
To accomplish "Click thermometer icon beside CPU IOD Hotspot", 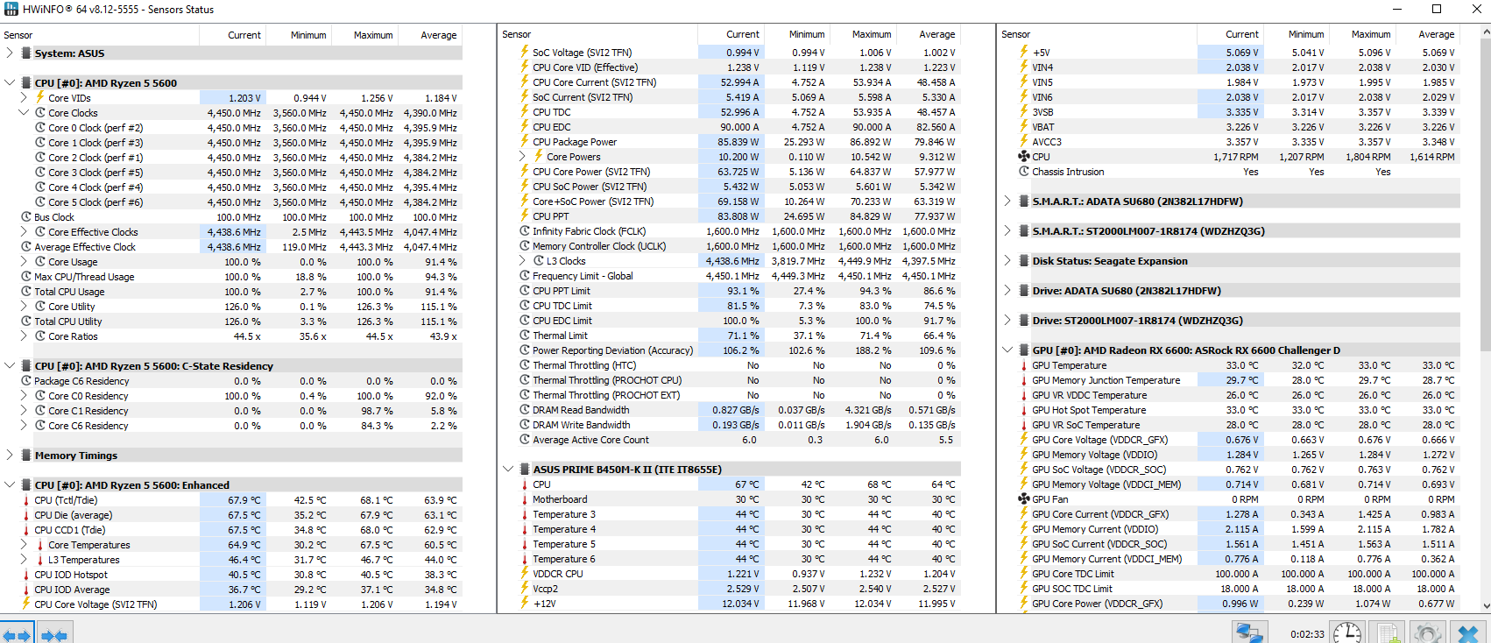I will pyautogui.click(x=26, y=575).
